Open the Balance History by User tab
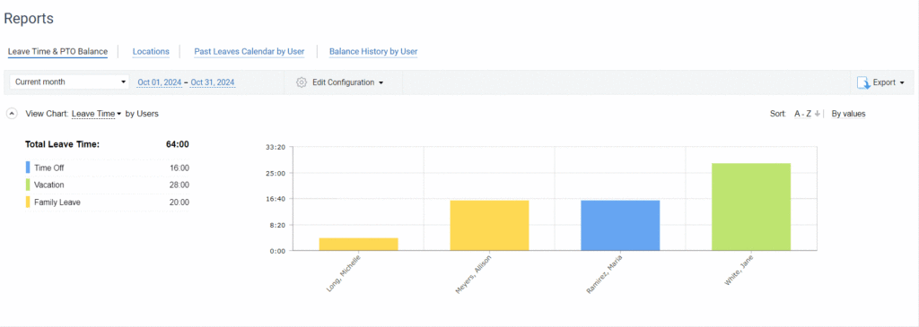Viewport: 919px width, 327px height. pos(372,51)
